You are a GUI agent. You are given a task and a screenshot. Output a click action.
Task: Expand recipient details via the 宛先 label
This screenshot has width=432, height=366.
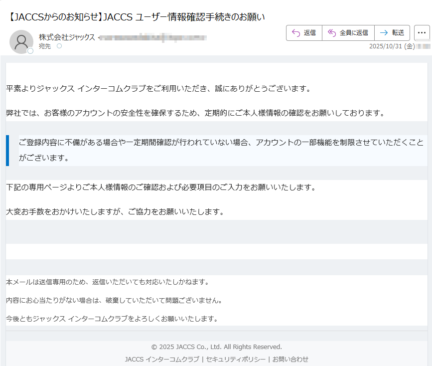point(44,47)
